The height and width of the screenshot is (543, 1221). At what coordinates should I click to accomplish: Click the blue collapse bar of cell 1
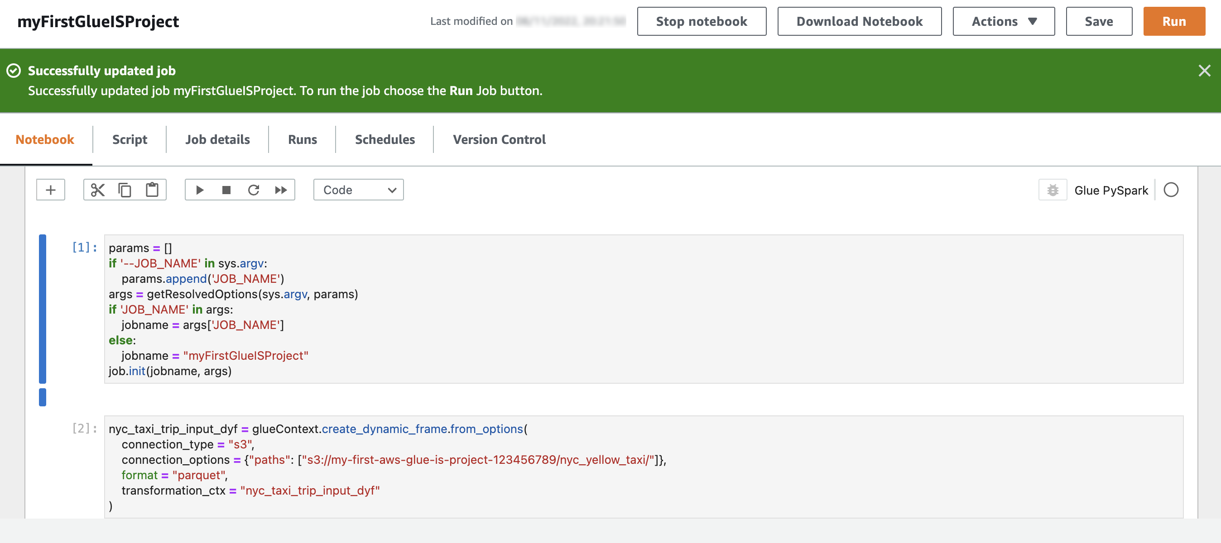coord(43,309)
